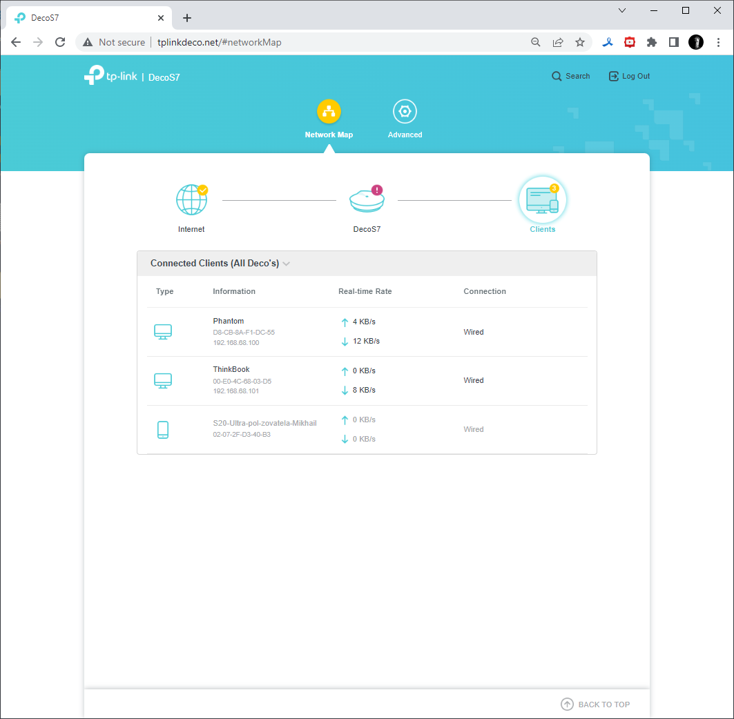The image size is (734, 719).
Task: Click BACK TO TOP button
Action: pos(595,704)
